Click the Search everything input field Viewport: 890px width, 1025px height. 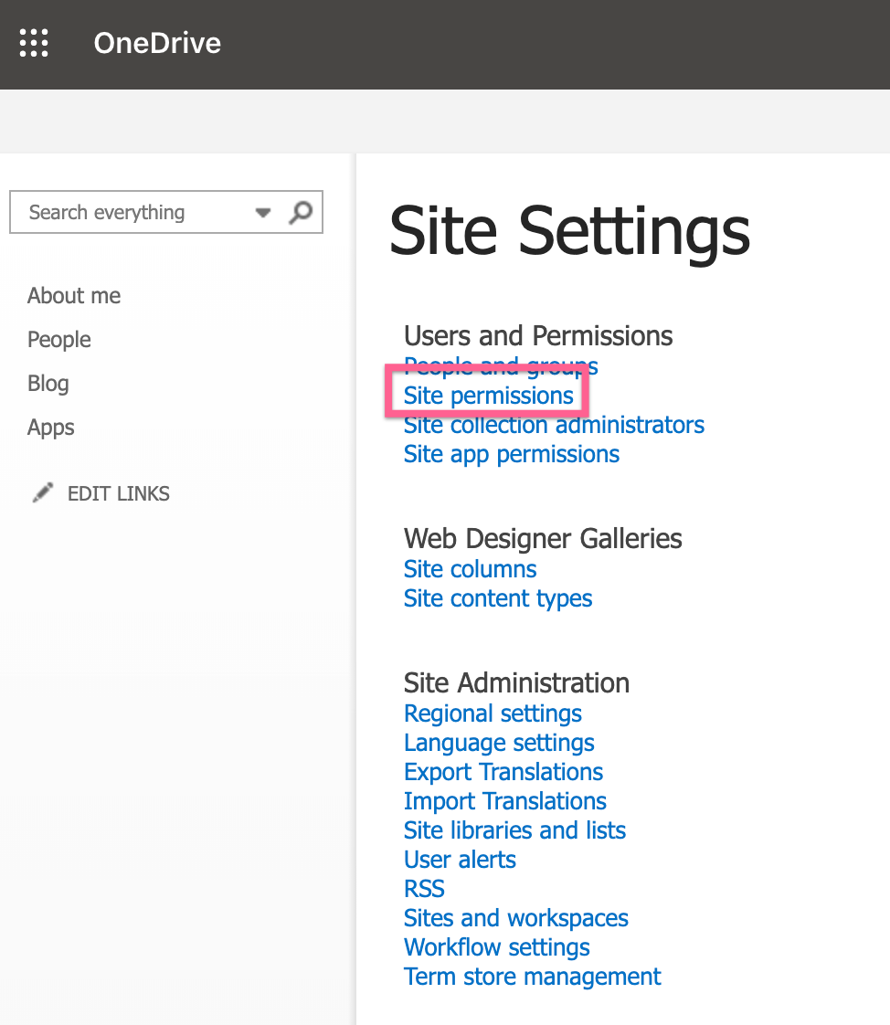point(136,213)
